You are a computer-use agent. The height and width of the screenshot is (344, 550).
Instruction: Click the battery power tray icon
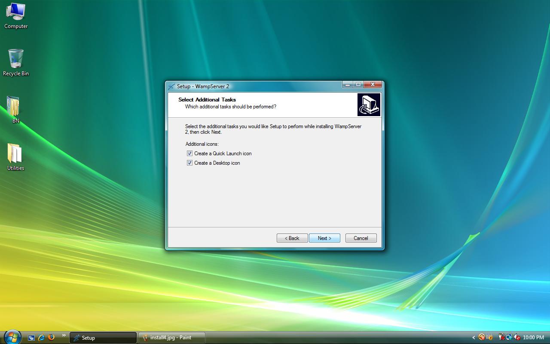(x=501, y=338)
